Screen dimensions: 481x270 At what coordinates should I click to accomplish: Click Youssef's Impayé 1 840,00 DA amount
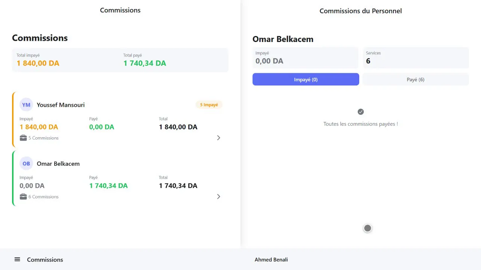click(x=39, y=127)
